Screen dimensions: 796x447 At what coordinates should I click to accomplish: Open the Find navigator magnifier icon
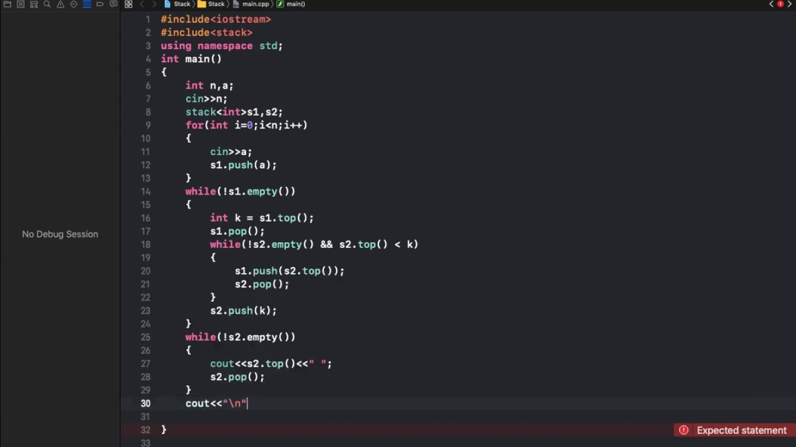(47, 4)
